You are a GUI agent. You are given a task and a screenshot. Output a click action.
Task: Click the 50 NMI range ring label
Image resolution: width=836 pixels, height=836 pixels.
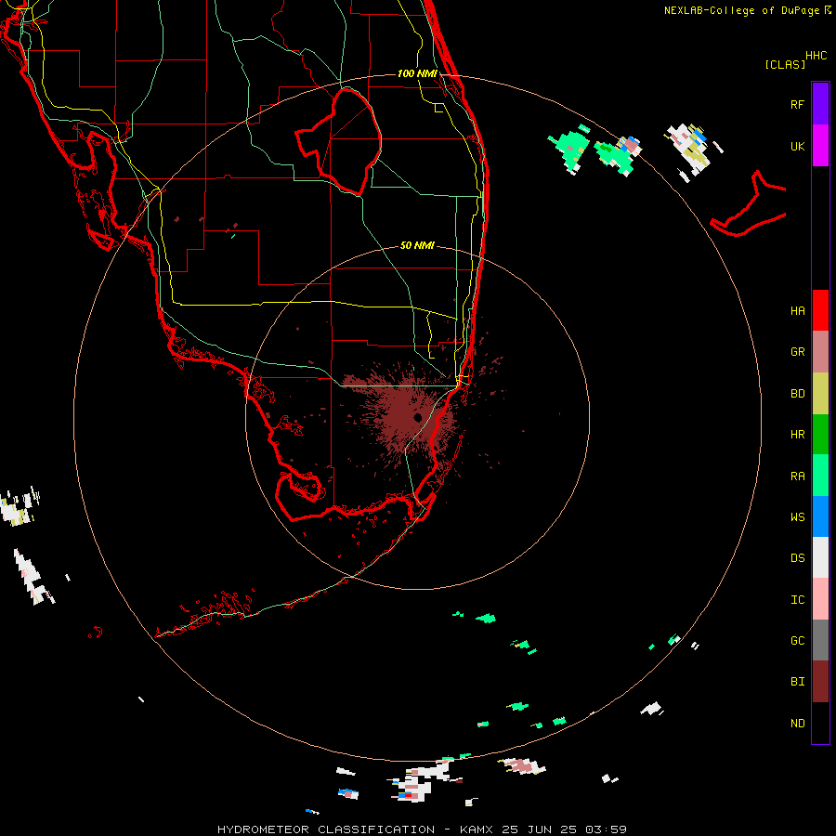pyautogui.click(x=417, y=245)
